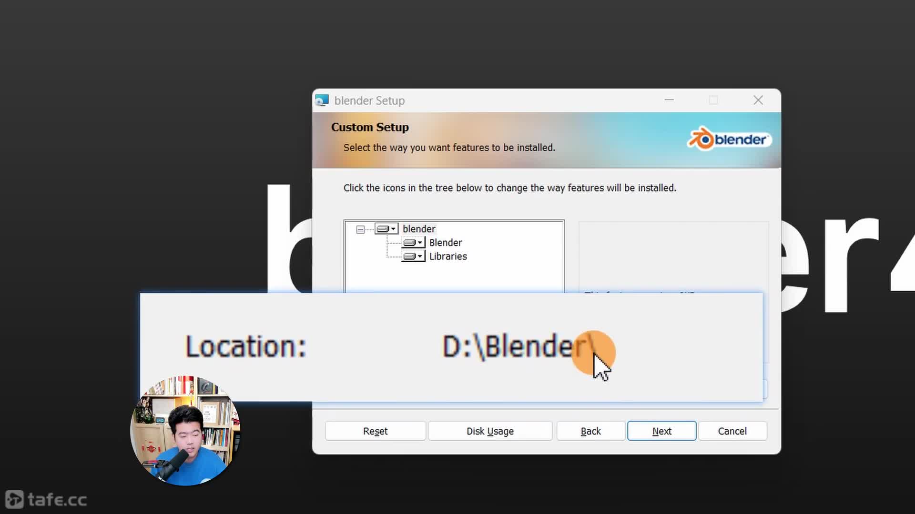Cancel the installation
The image size is (915, 514).
click(732, 431)
